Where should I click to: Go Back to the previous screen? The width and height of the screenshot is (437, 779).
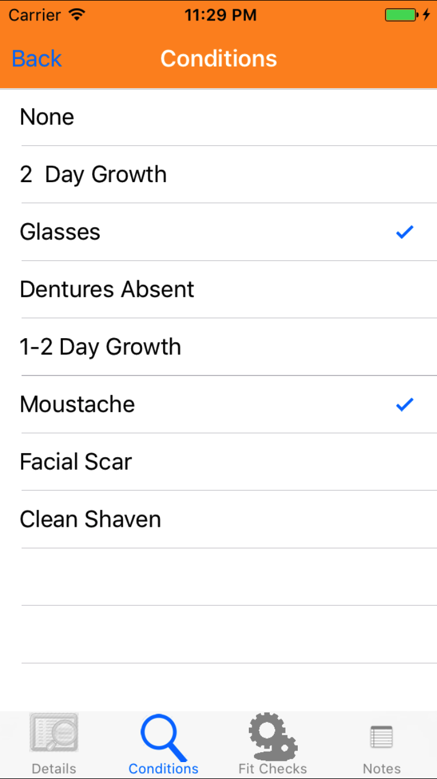[37, 58]
